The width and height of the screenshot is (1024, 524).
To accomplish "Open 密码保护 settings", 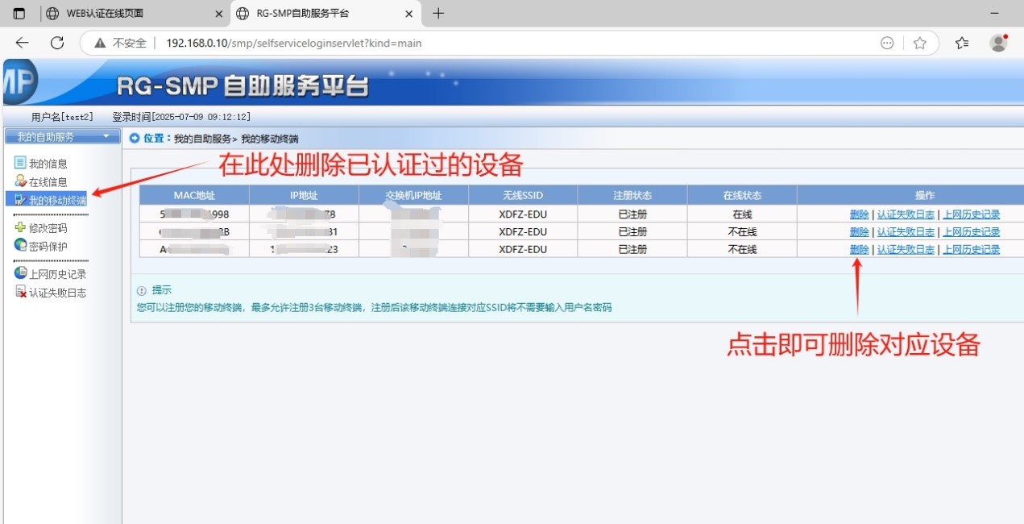I will pyautogui.click(x=48, y=247).
